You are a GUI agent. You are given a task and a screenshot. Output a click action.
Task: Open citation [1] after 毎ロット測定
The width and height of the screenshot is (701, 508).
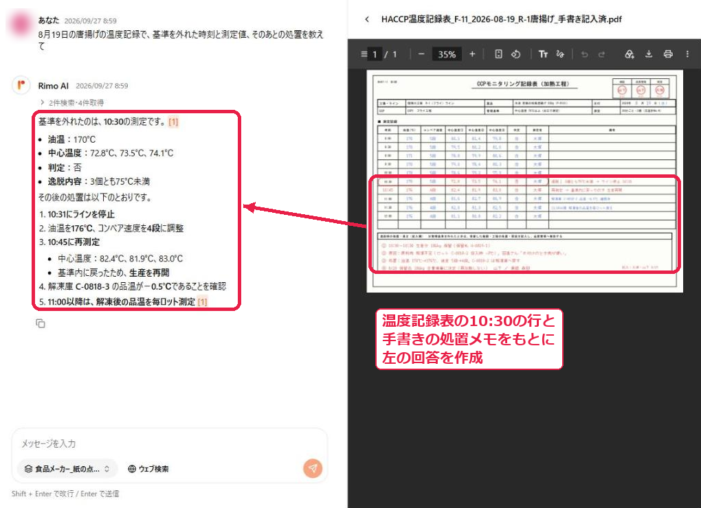203,302
